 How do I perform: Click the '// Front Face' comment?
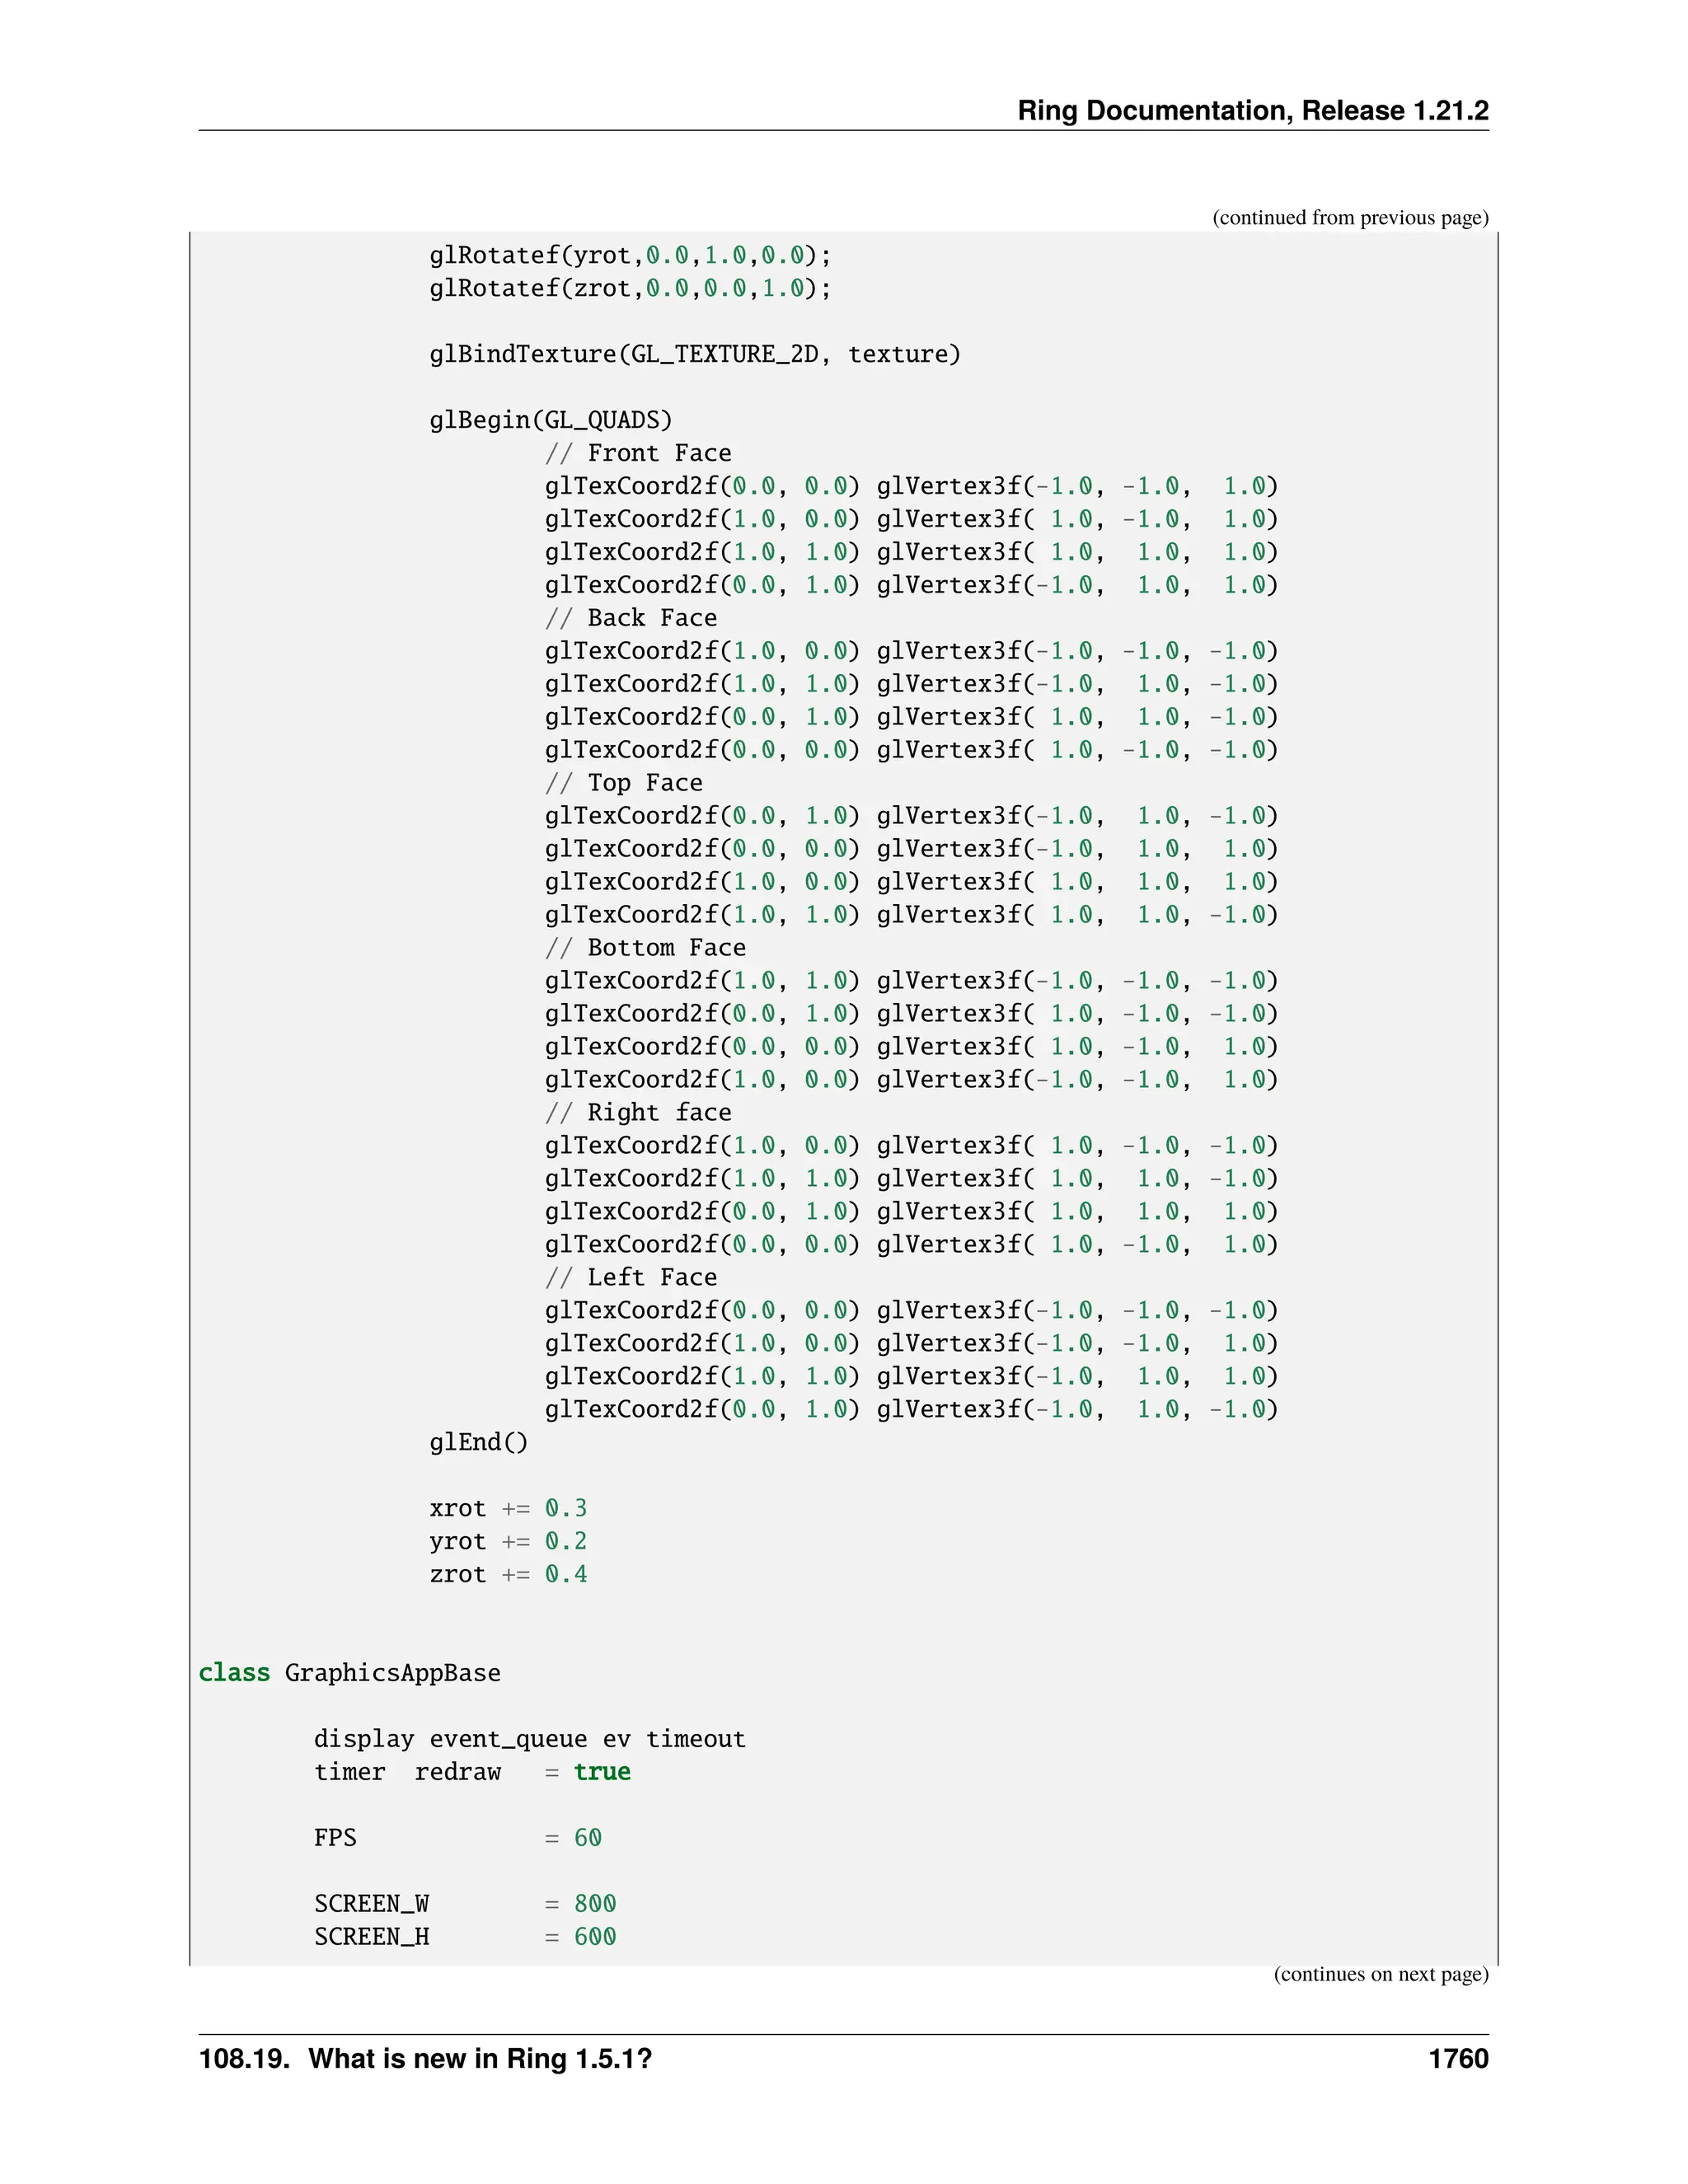(x=638, y=453)
